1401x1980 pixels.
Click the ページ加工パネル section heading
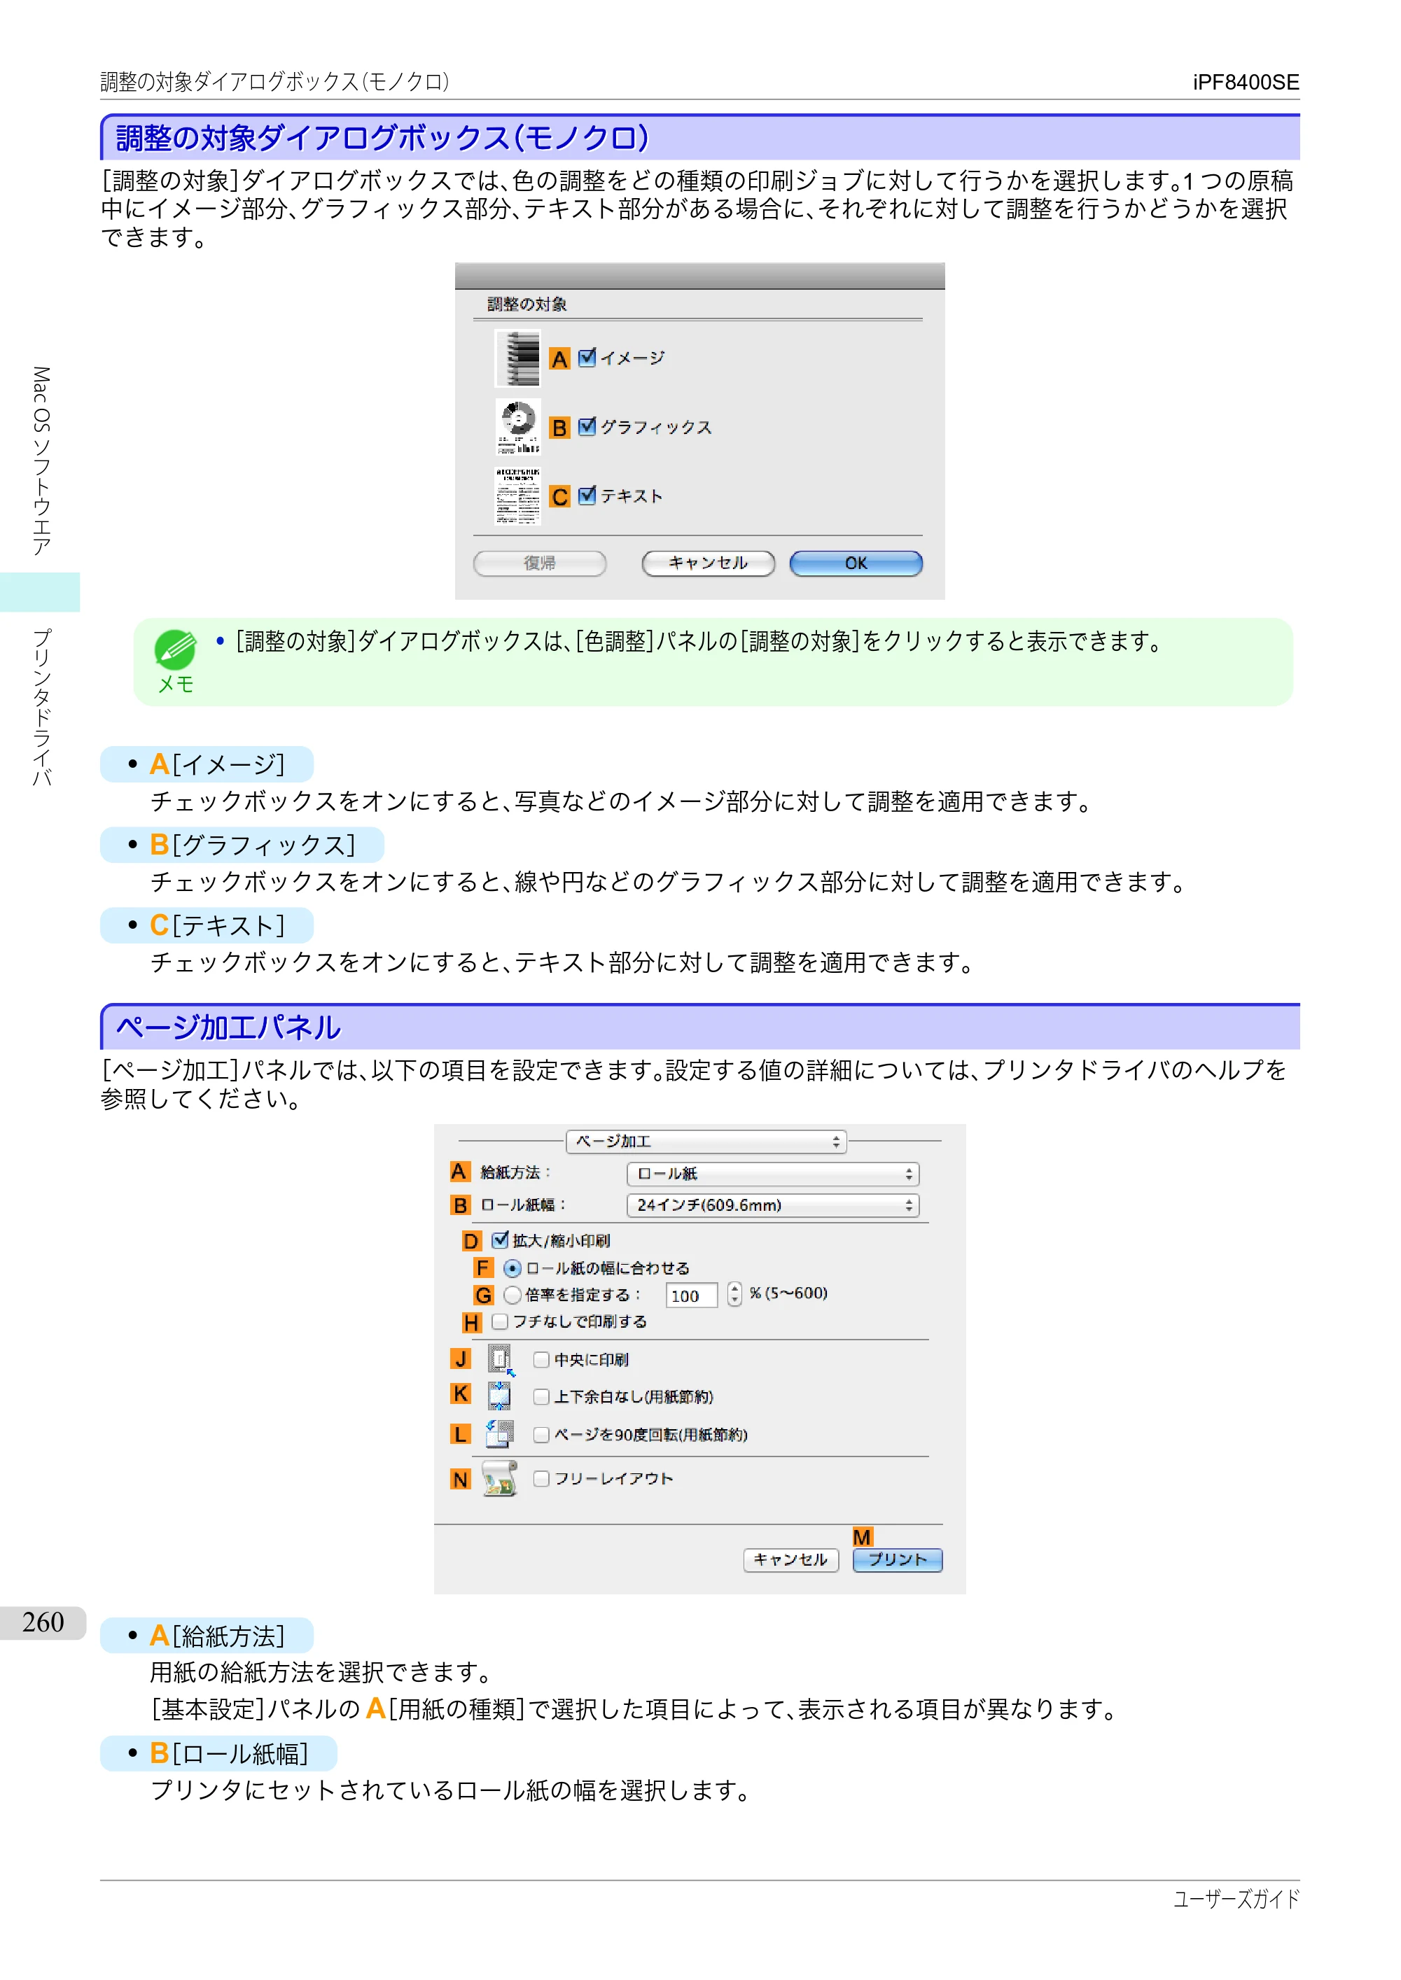point(229,1027)
